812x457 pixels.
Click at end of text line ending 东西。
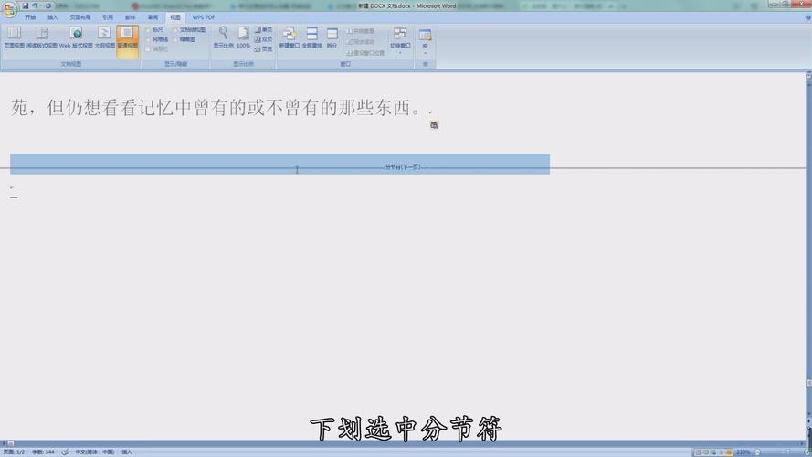tap(426, 108)
